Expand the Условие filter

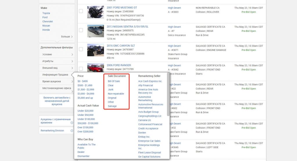57,54
